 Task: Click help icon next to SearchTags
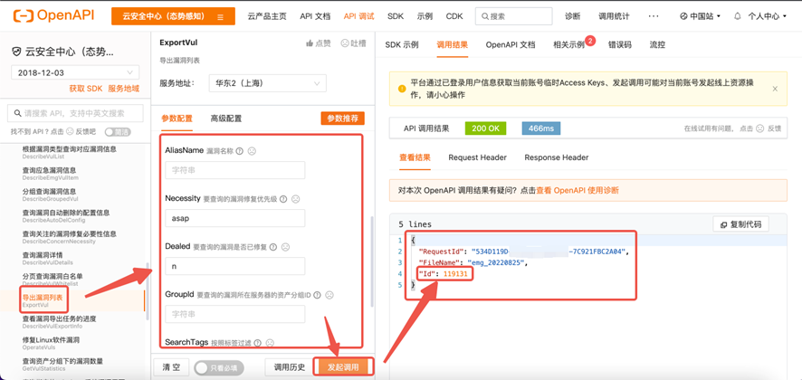pyautogui.click(x=257, y=343)
